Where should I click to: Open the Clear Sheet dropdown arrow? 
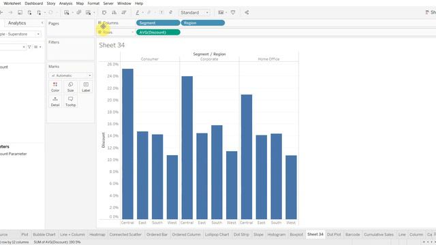tap(94, 13)
